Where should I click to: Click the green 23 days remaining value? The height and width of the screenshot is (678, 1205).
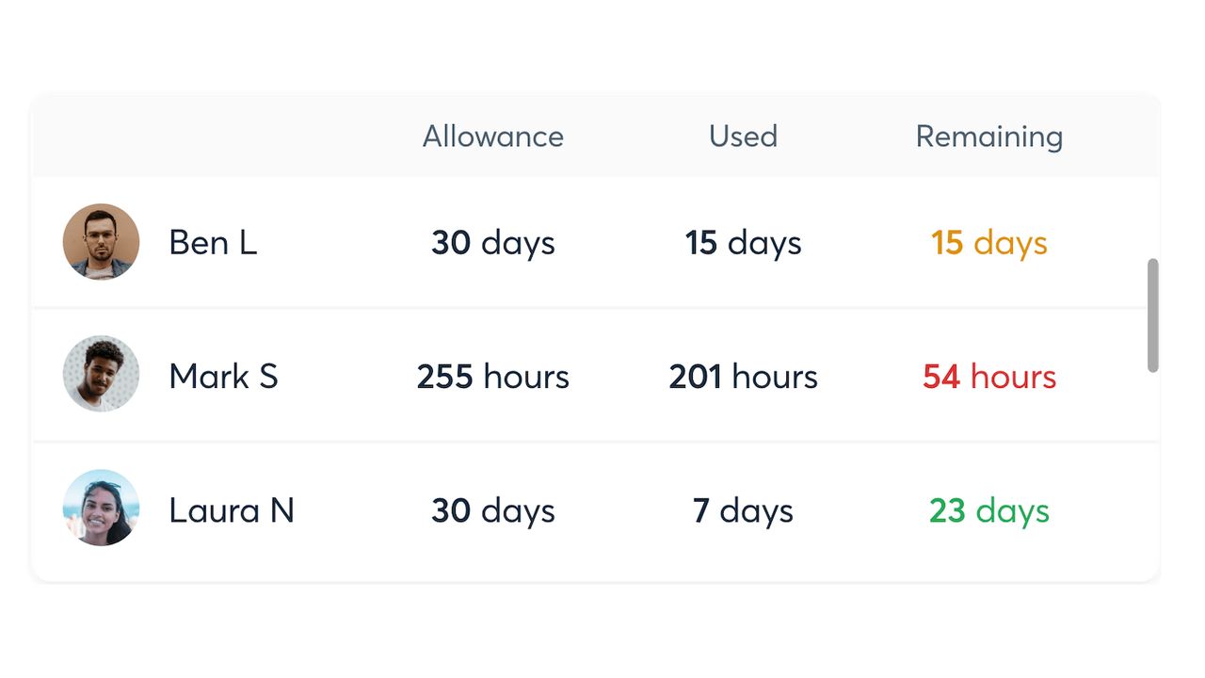(x=988, y=510)
